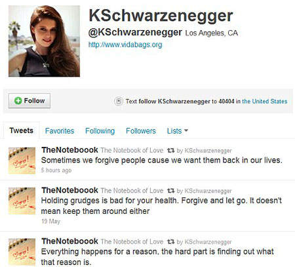Click the United States link
295x267 pixels.
[x=265, y=101]
